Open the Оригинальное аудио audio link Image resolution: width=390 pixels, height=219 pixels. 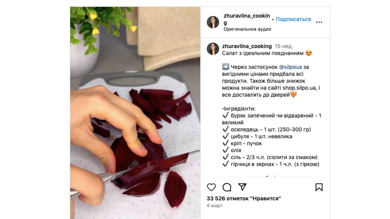(x=247, y=29)
